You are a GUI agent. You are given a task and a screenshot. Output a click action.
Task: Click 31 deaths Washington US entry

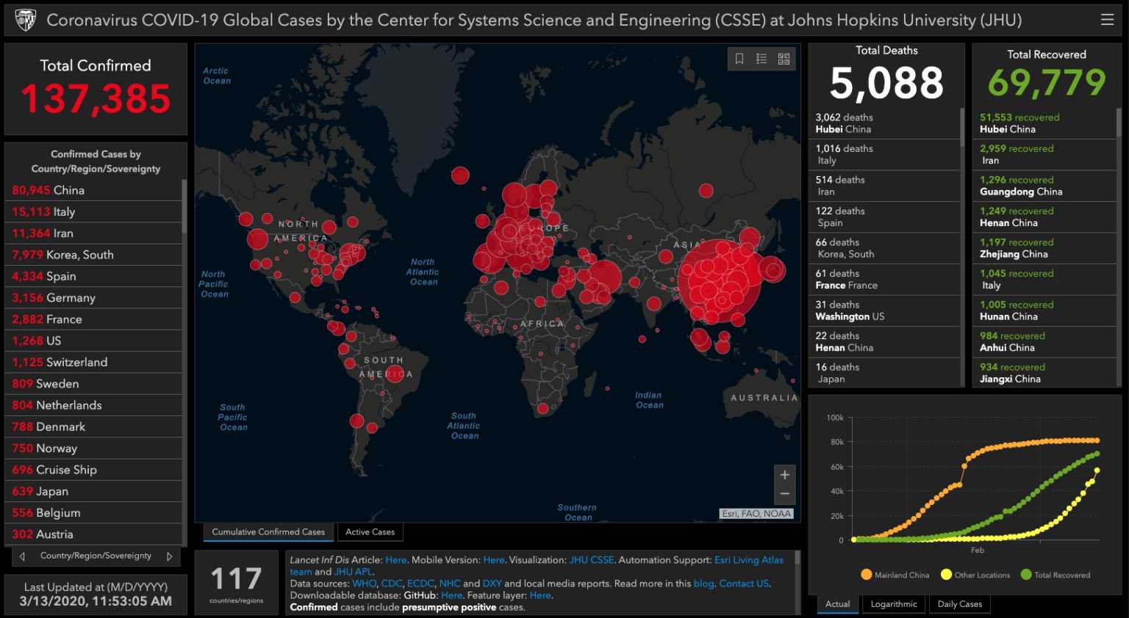pos(884,310)
